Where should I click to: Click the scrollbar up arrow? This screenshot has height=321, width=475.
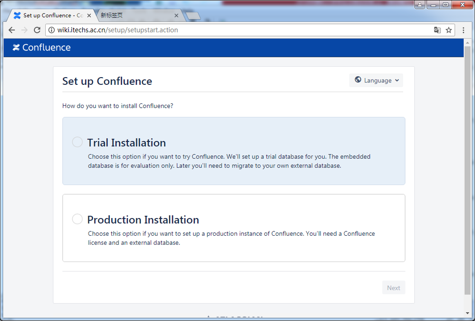tap(467, 42)
